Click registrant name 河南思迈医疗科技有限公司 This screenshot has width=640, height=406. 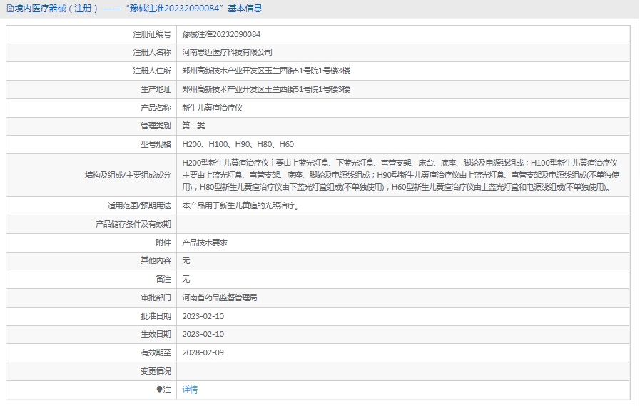pyautogui.click(x=227, y=52)
